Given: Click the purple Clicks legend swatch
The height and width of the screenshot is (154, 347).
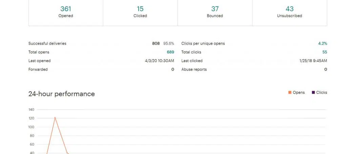Looking at the screenshot, I should (x=313, y=92).
